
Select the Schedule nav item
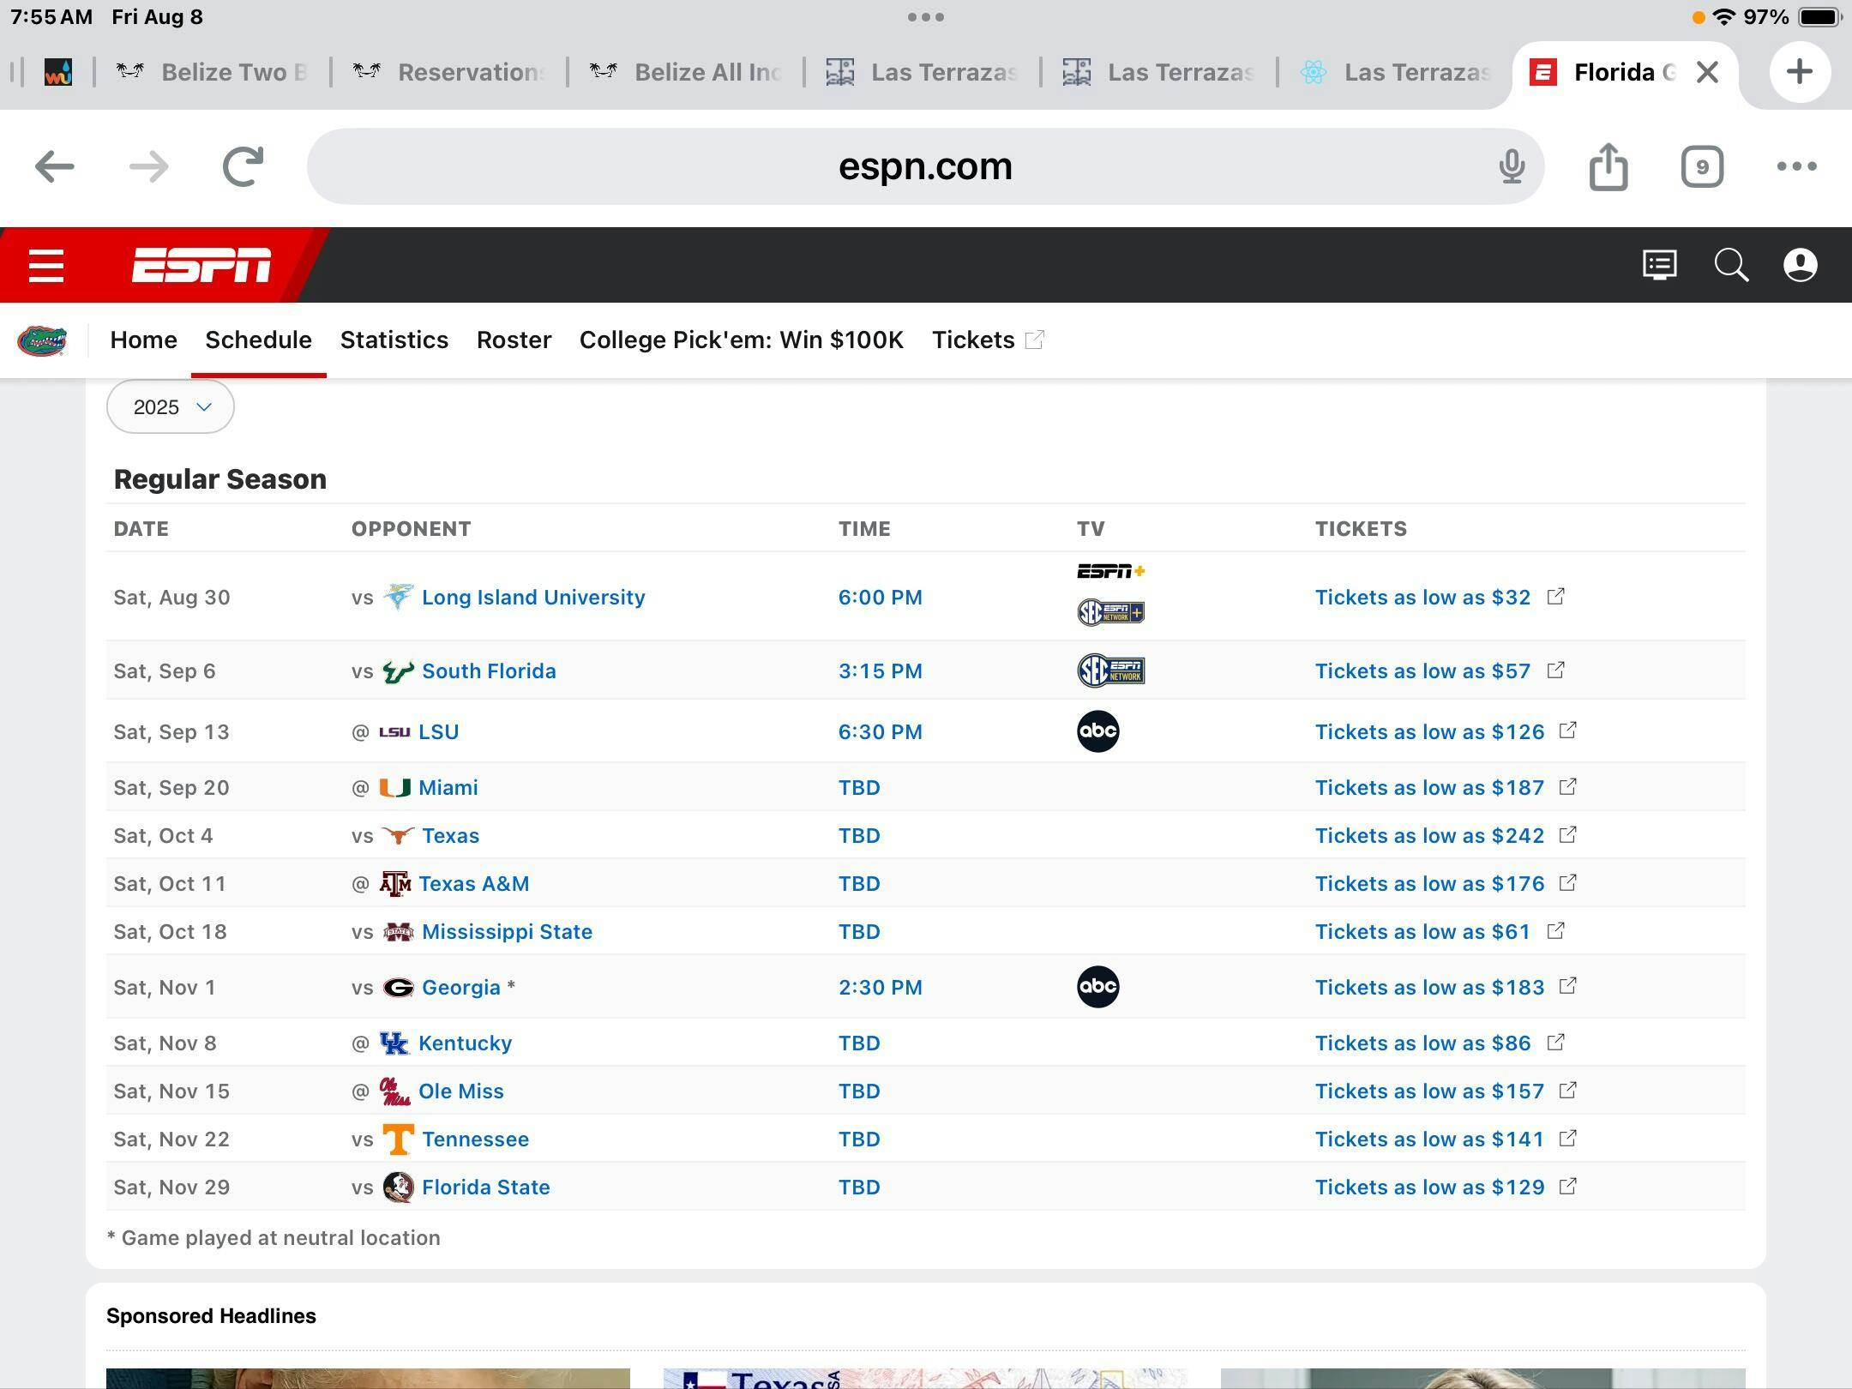click(x=258, y=340)
